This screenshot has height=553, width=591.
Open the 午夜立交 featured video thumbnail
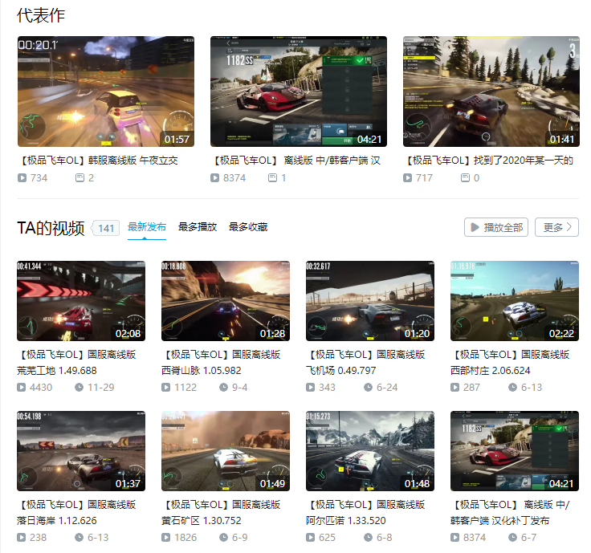coord(106,91)
